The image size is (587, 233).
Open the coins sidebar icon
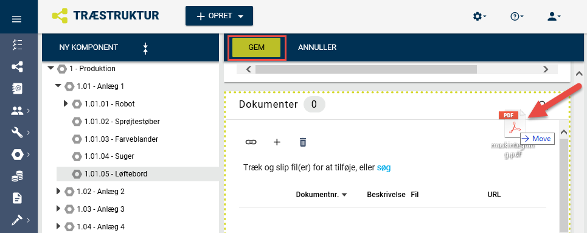coord(17,176)
